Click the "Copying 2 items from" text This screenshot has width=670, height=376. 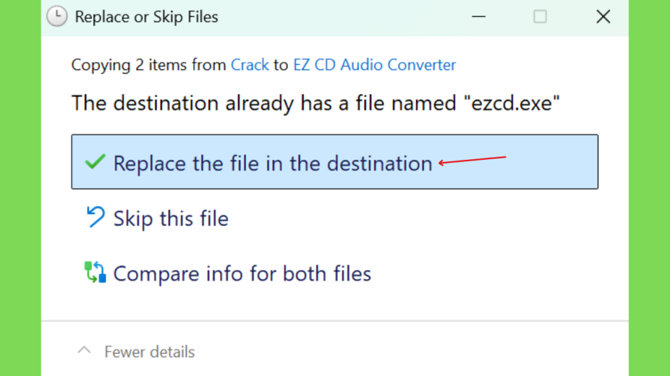149,65
